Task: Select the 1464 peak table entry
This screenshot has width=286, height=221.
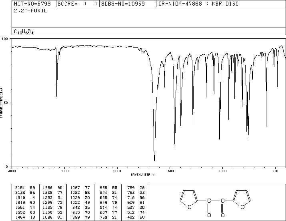Action: [25, 217]
